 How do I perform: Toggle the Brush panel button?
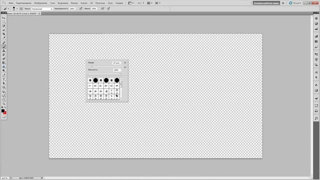coord(21,9)
